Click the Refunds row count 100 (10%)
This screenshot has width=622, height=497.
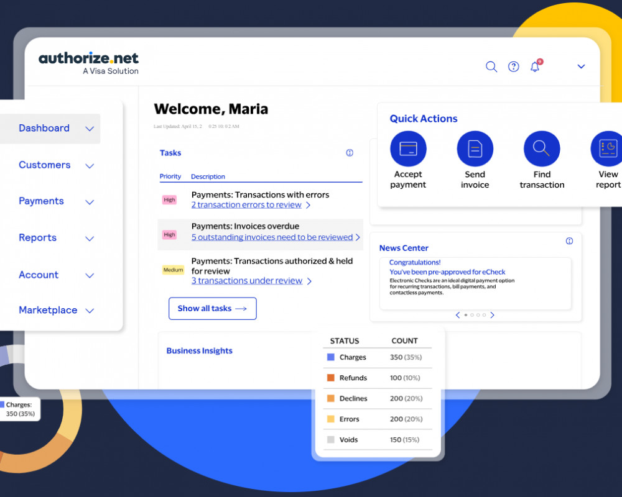[405, 378]
